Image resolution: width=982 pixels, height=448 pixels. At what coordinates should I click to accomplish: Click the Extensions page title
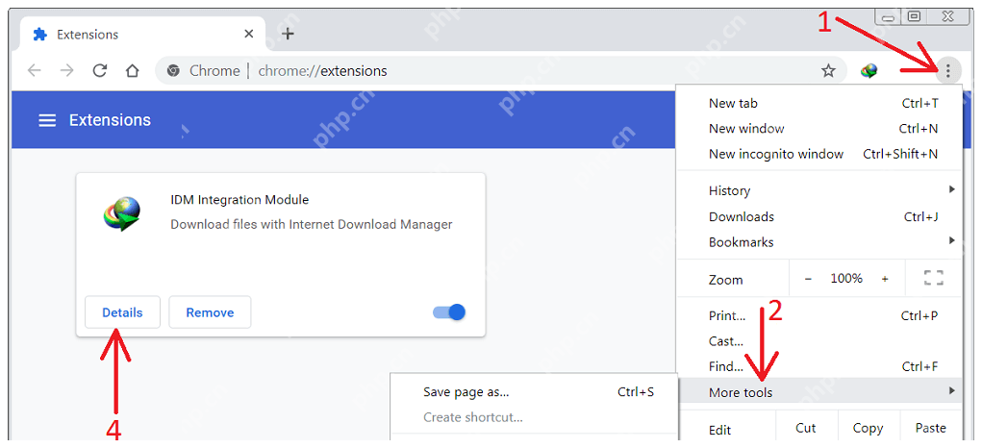111,120
